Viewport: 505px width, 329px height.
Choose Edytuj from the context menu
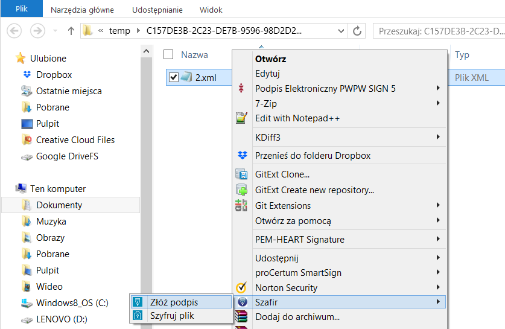coord(267,74)
